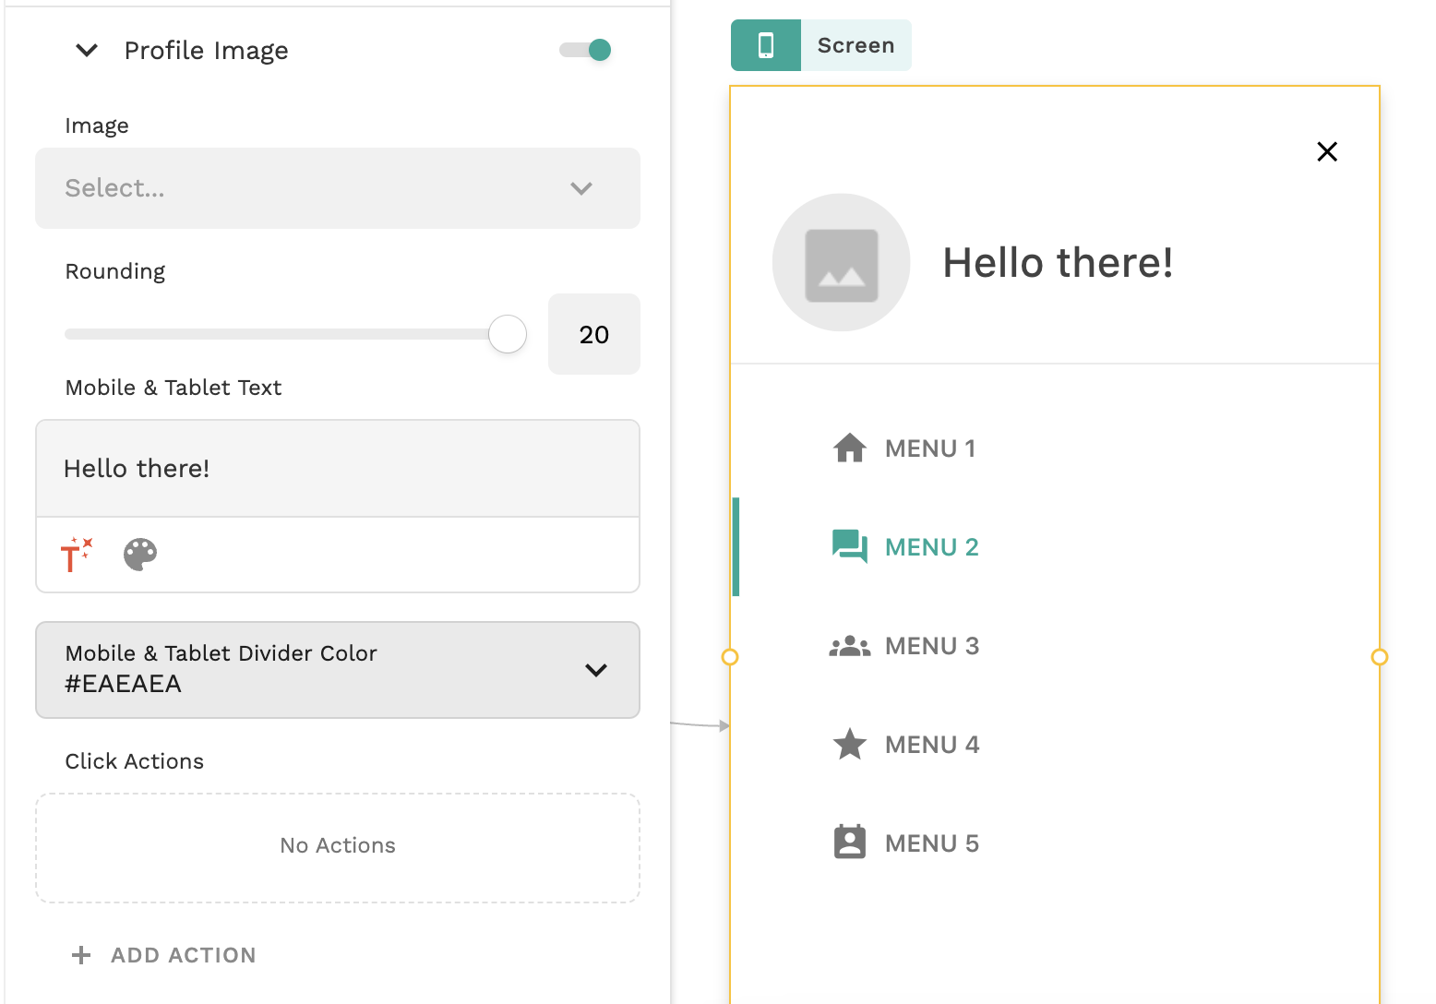Click the group people icon beside MENU 3
Image resolution: width=1436 pixels, height=1004 pixels.
click(x=849, y=646)
